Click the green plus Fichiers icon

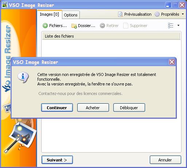45,26
